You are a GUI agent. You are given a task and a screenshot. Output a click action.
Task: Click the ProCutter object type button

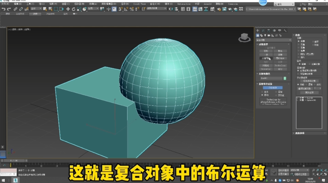coord(266,69)
